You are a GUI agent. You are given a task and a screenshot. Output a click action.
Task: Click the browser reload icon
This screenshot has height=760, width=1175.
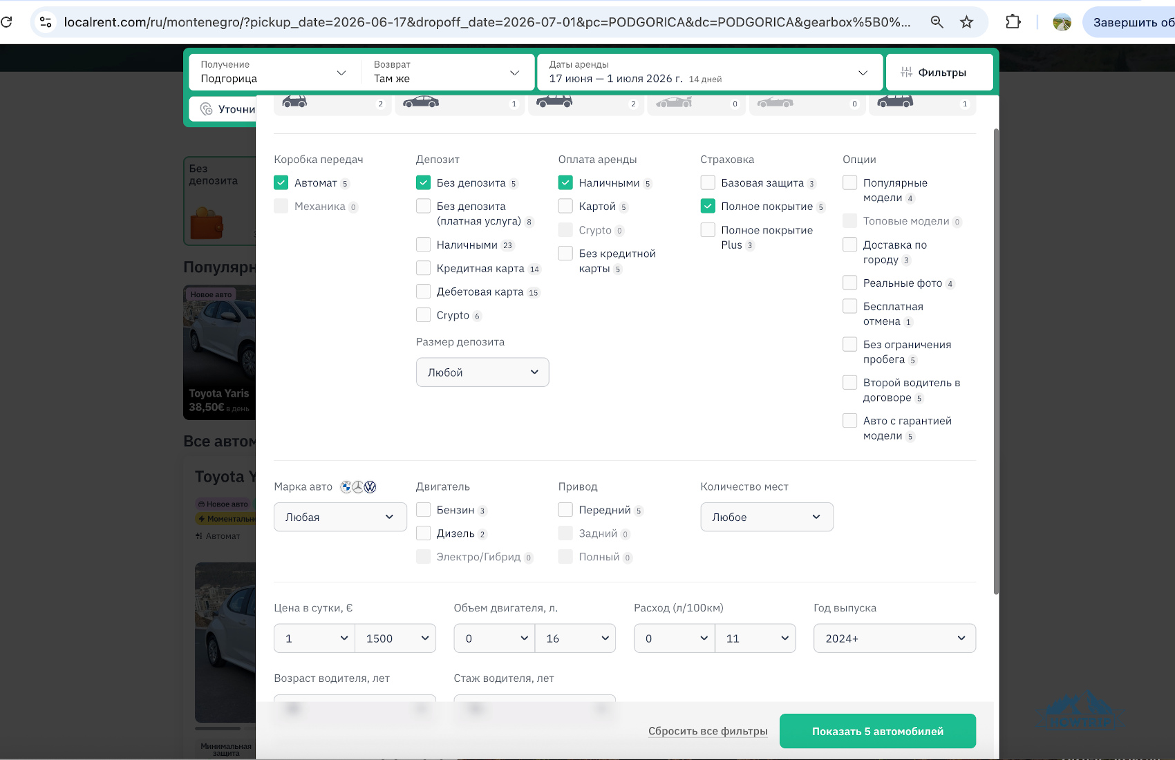(x=7, y=22)
